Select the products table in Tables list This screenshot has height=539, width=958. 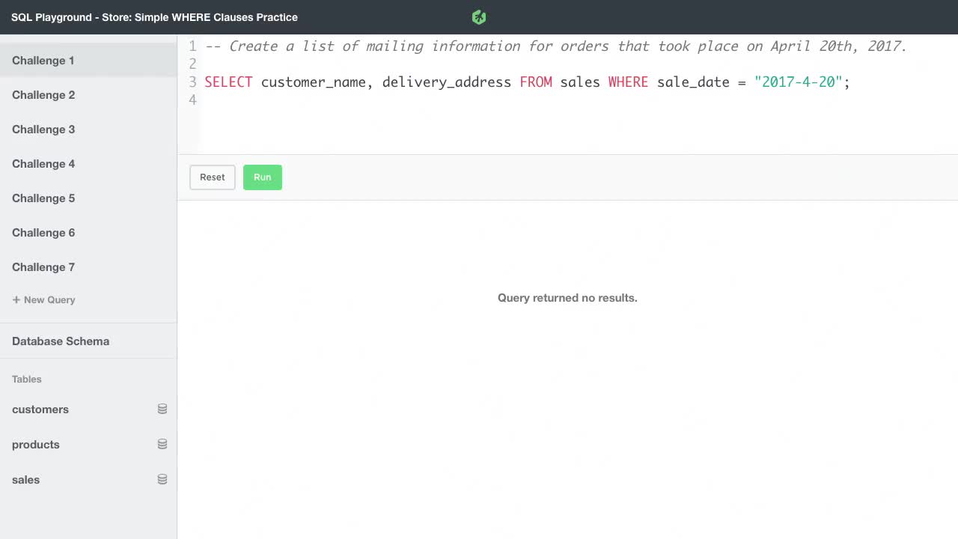[36, 445]
